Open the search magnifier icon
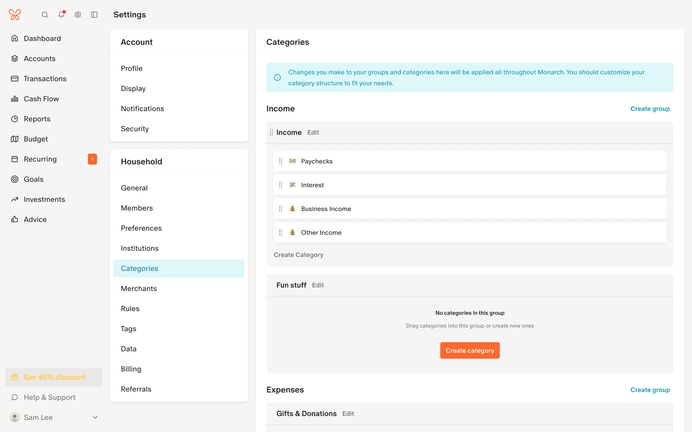The width and height of the screenshot is (692, 432). coord(45,15)
